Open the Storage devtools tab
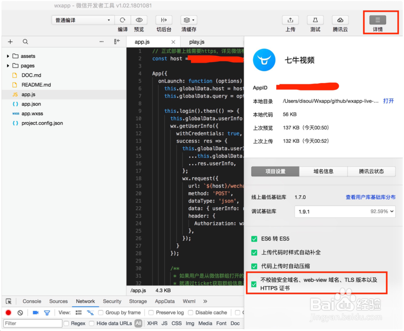The width and height of the screenshot is (404, 331). pyautogui.click(x=138, y=301)
